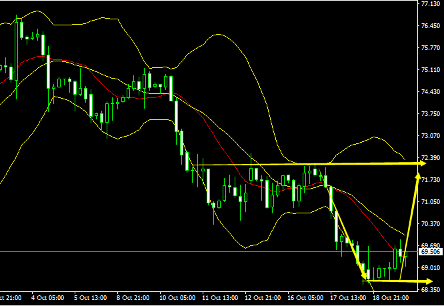Click the 72.390 price axis label
Viewport: 444px width, 306px height.
(431, 158)
